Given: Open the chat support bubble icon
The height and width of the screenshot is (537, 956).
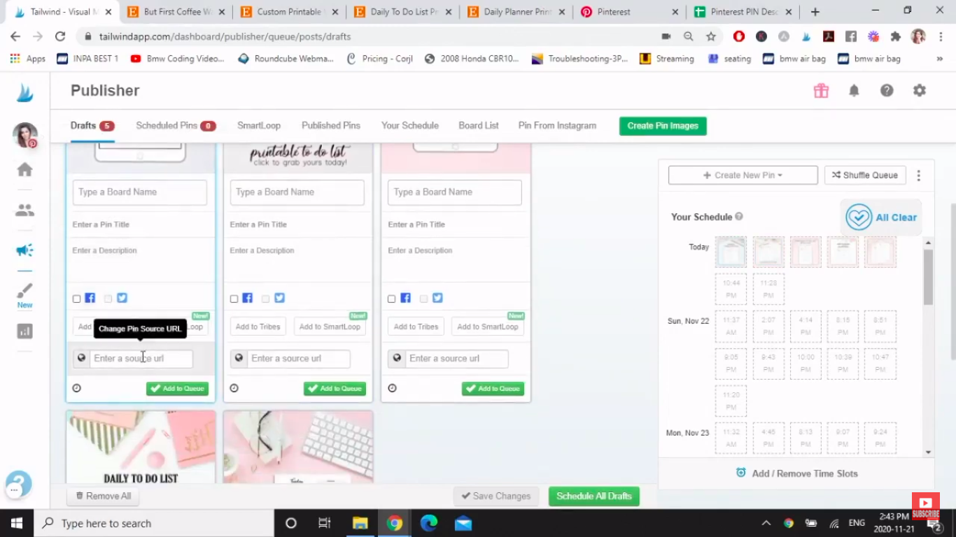Looking at the screenshot, I should click(18, 484).
